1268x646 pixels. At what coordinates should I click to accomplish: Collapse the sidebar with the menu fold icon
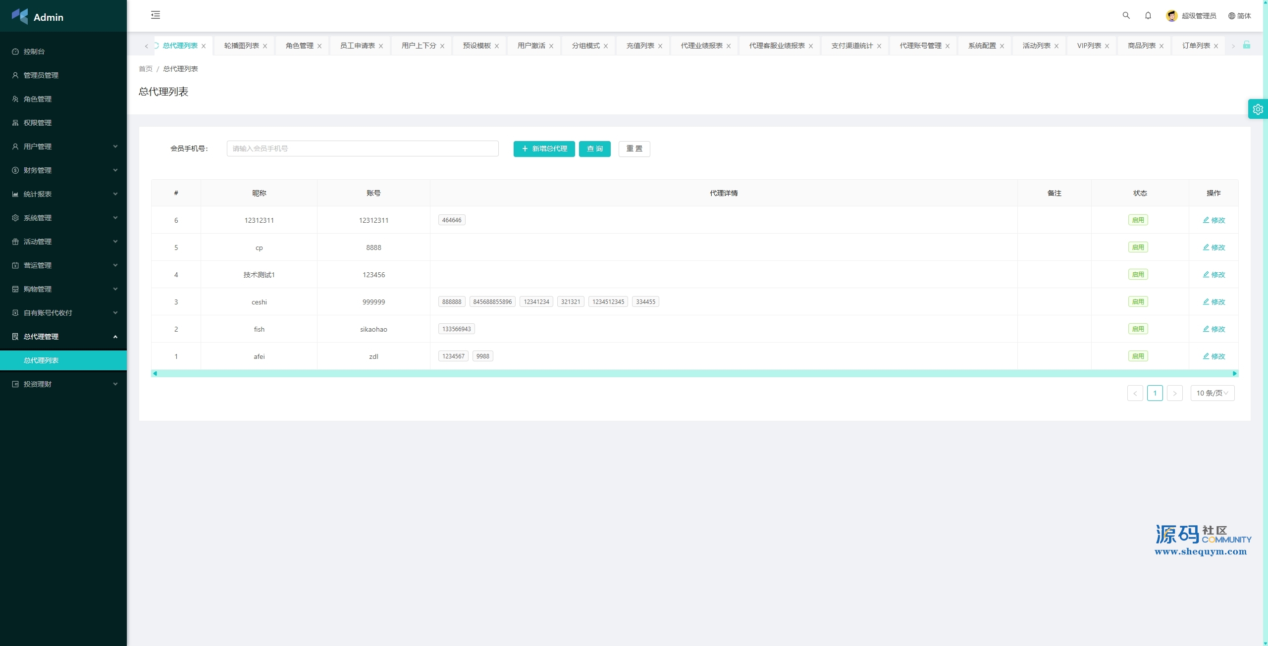[156, 15]
